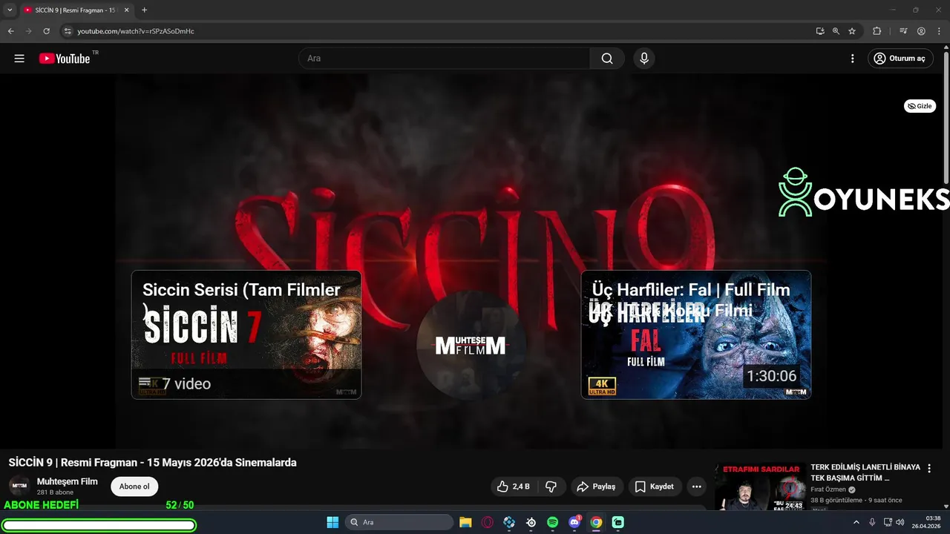The width and height of the screenshot is (950, 534).
Task: Reload the YouTube page
Action: (x=46, y=31)
